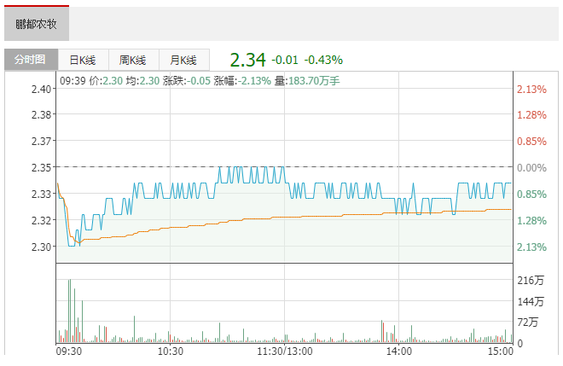Click the current price 2.34
Viewport: 563px width, 366px height.
click(x=247, y=60)
